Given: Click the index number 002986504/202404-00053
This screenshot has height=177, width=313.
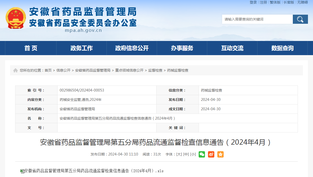Looking at the screenshot, I should click(x=82, y=90).
